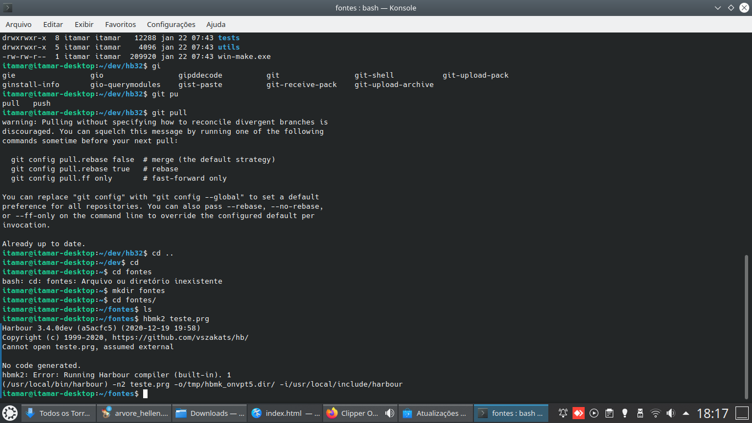The width and height of the screenshot is (752, 423).
Task: Click the 'git-upload-pack' completion entry
Action: 476,75
